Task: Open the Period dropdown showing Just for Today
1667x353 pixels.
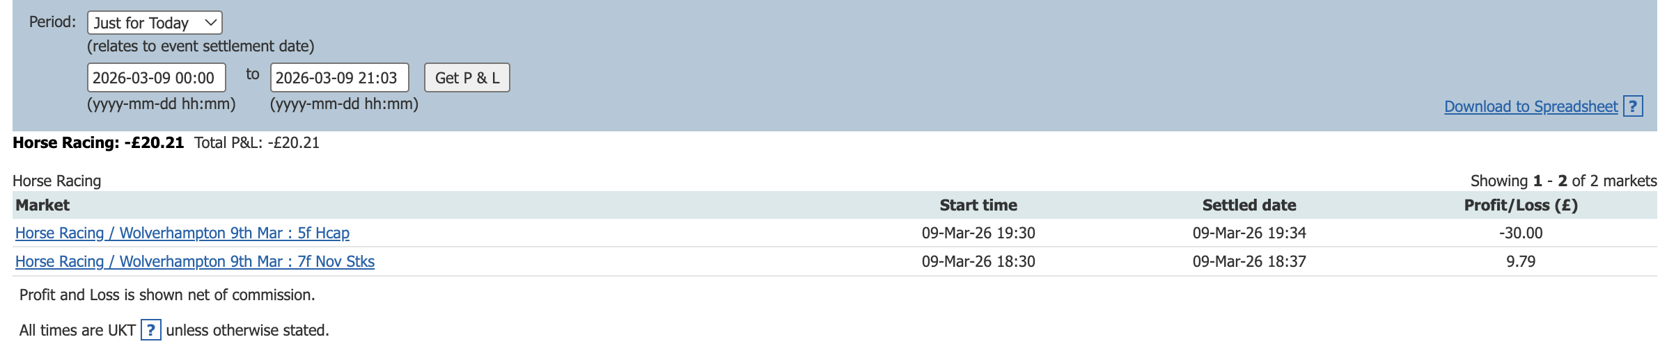Action: coord(155,23)
